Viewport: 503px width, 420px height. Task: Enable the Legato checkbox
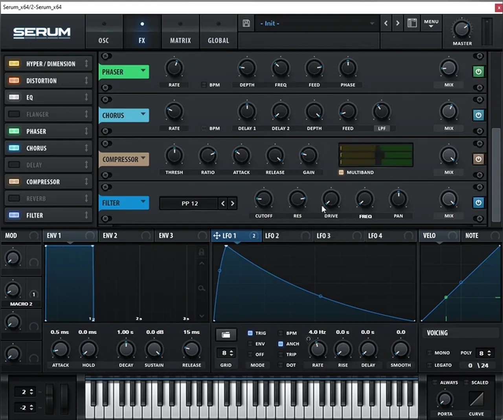pos(430,365)
